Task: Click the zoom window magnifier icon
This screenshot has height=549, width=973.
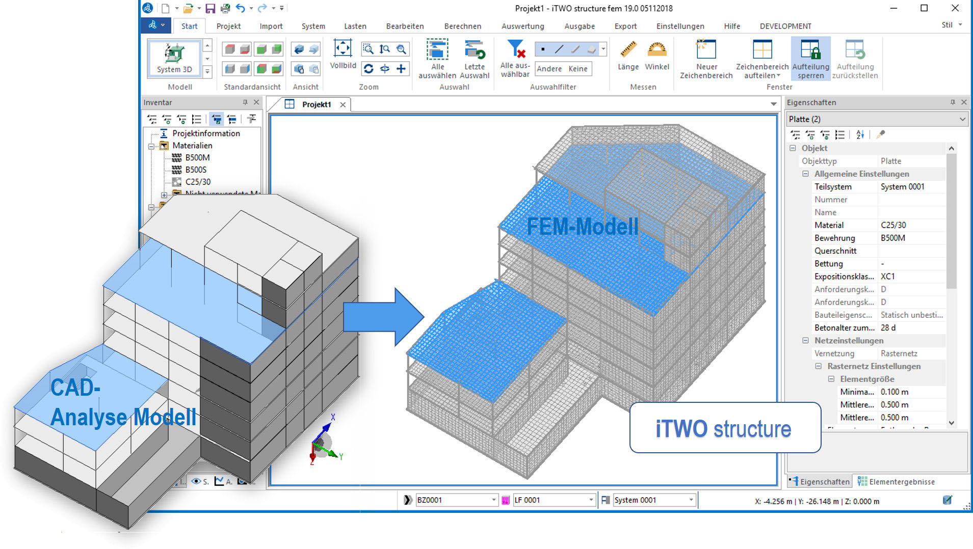Action: 368,49
